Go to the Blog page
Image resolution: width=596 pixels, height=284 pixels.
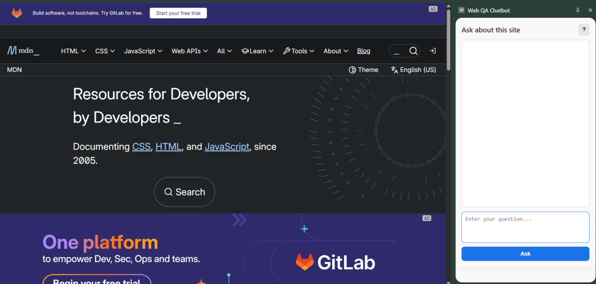[x=364, y=51]
